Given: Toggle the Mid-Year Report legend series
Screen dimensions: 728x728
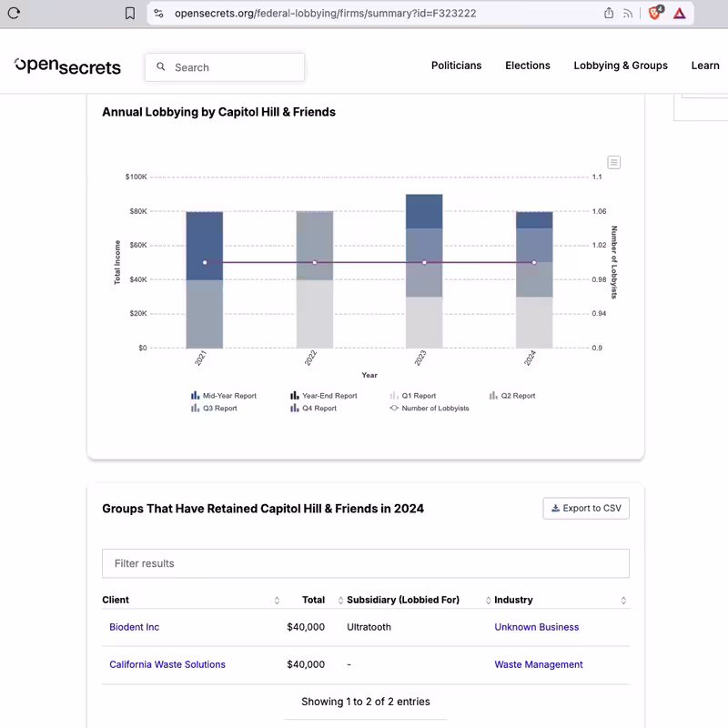Looking at the screenshot, I should pyautogui.click(x=224, y=396).
